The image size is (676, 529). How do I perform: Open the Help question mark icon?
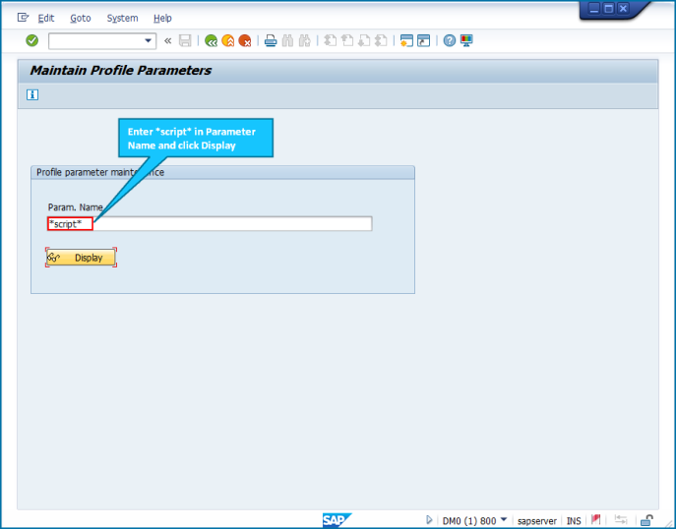tap(450, 41)
